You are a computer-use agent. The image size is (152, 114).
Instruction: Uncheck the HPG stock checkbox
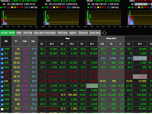coord(2,72)
